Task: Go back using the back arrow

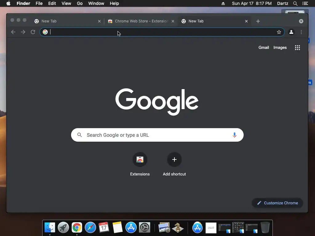Action: [x=13, y=32]
